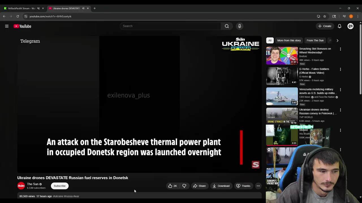Open Chrome media controls icon
The width and height of the screenshot is (362, 203).
344,16
